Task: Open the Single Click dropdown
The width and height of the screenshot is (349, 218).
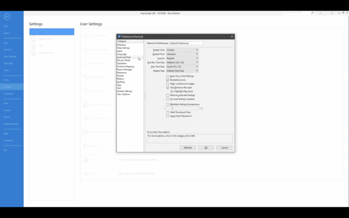Action: tap(183, 50)
